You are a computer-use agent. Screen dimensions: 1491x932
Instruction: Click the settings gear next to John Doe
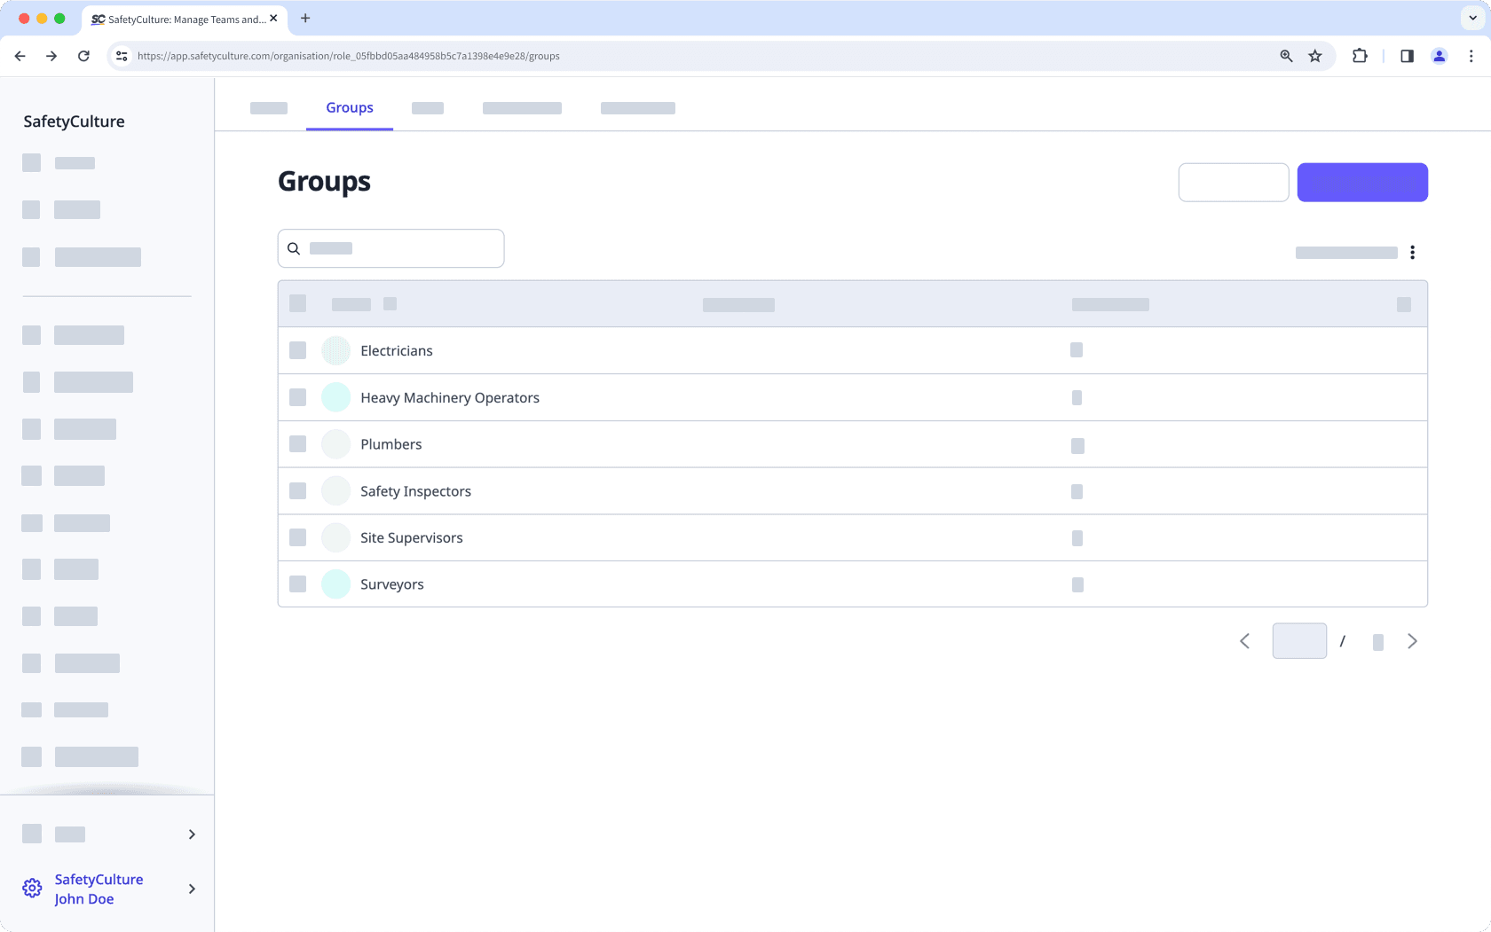[32, 888]
